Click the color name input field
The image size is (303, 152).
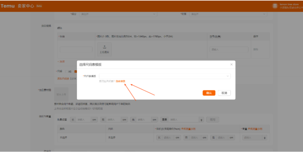[76, 49]
